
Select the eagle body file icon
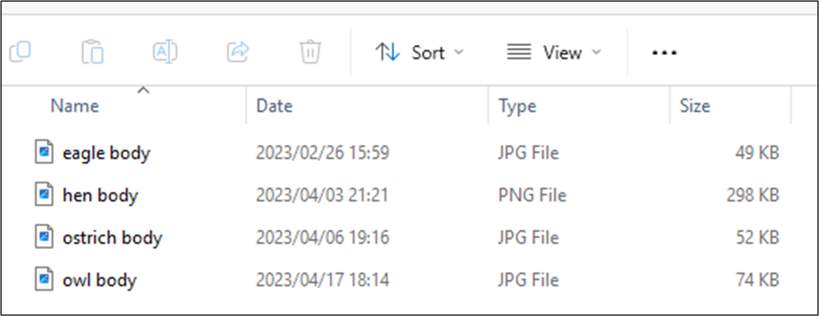44,153
